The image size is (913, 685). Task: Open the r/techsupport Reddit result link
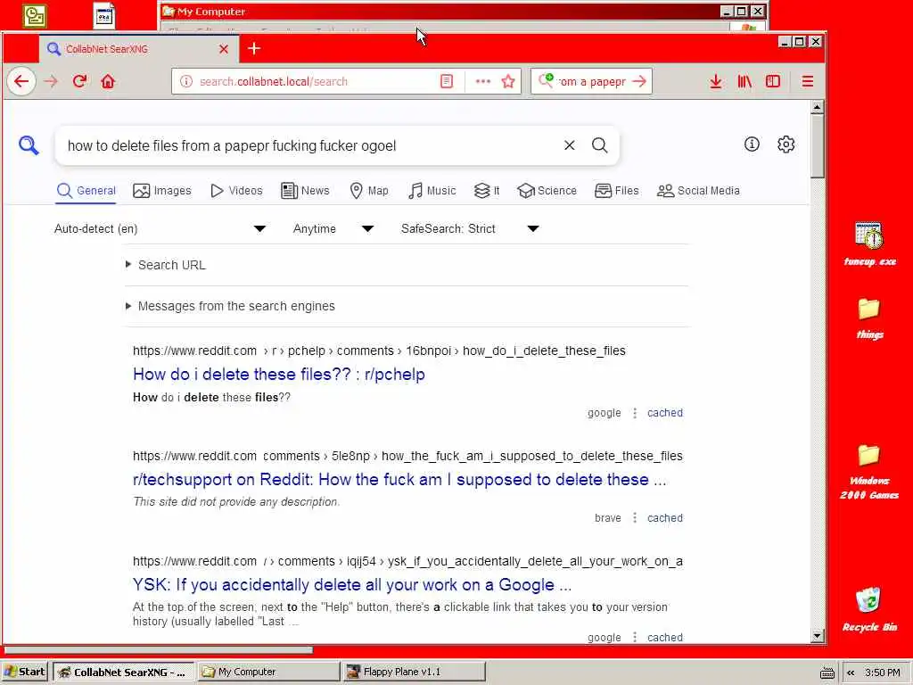399,479
